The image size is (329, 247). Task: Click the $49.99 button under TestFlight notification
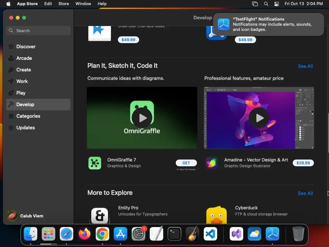click(245, 40)
